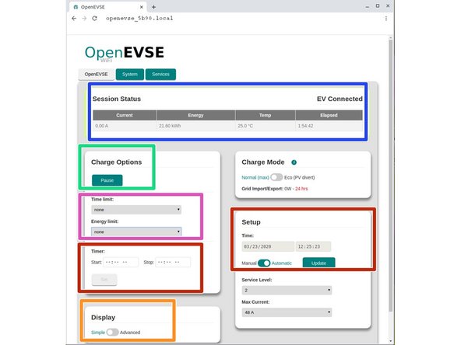Click the Timer Start time field

click(x=121, y=262)
